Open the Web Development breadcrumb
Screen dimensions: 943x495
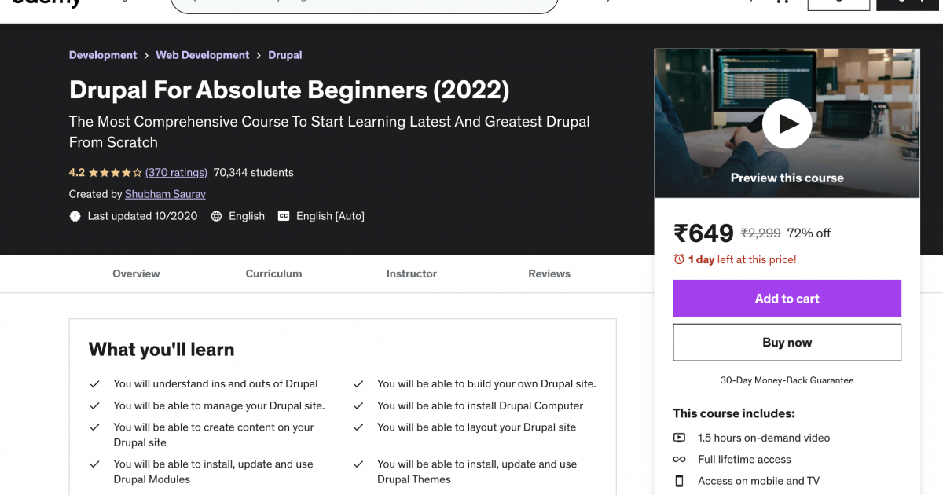tap(202, 54)
